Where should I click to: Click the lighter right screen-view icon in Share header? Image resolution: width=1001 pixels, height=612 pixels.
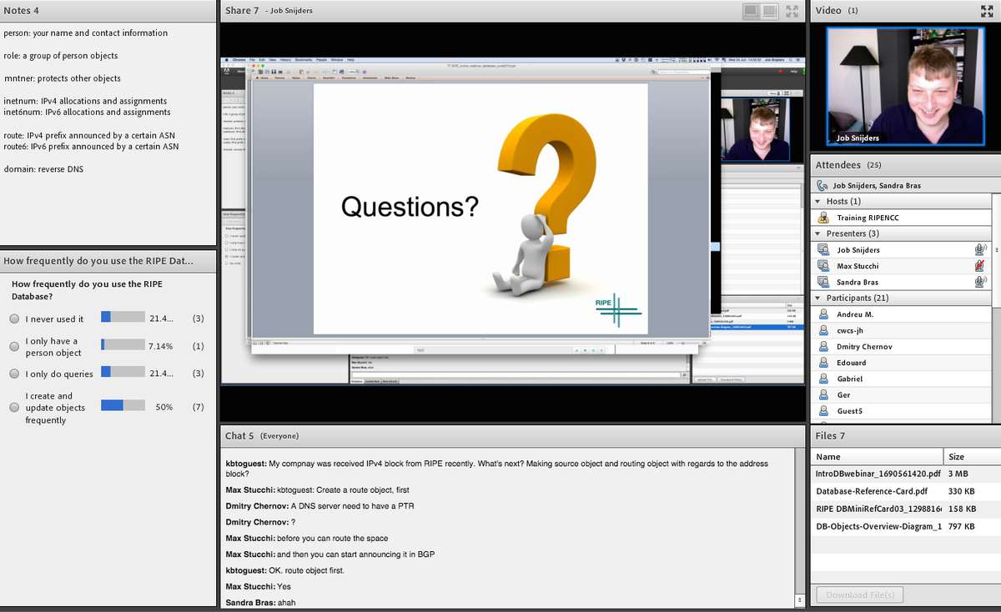(769, 11)
